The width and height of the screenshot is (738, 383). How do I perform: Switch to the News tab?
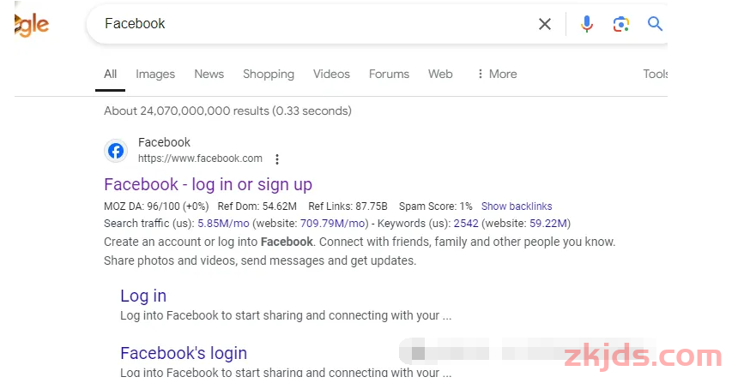click(x=209, y=74)
